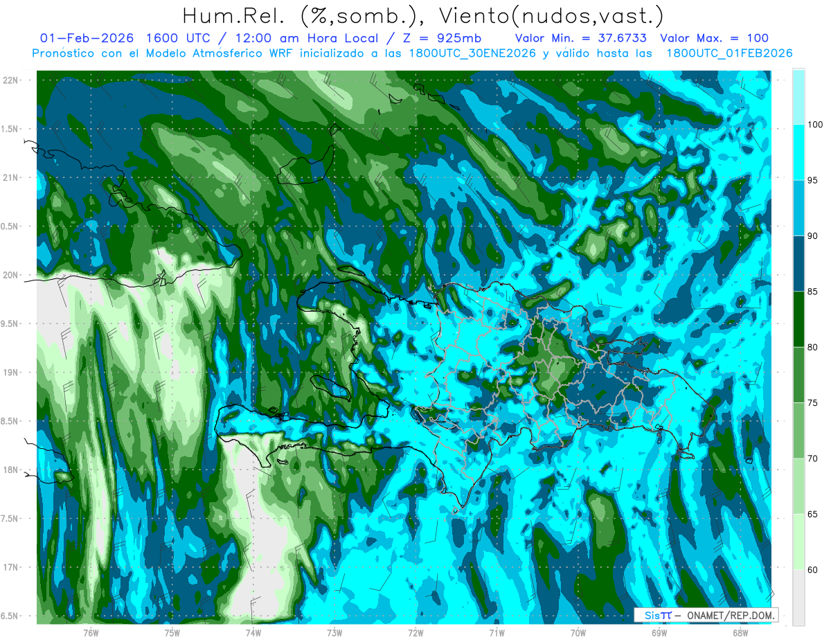
Task: Click the '18N' latitude label
Action: pyautogui.click(x=11, y=470)
